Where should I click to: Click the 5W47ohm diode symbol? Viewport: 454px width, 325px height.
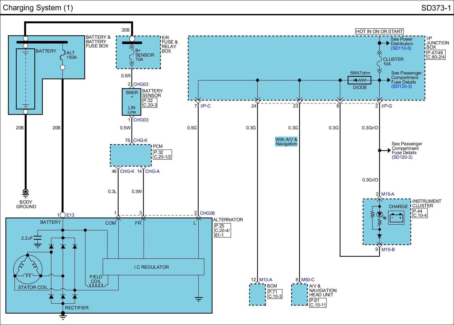[360, 80]
